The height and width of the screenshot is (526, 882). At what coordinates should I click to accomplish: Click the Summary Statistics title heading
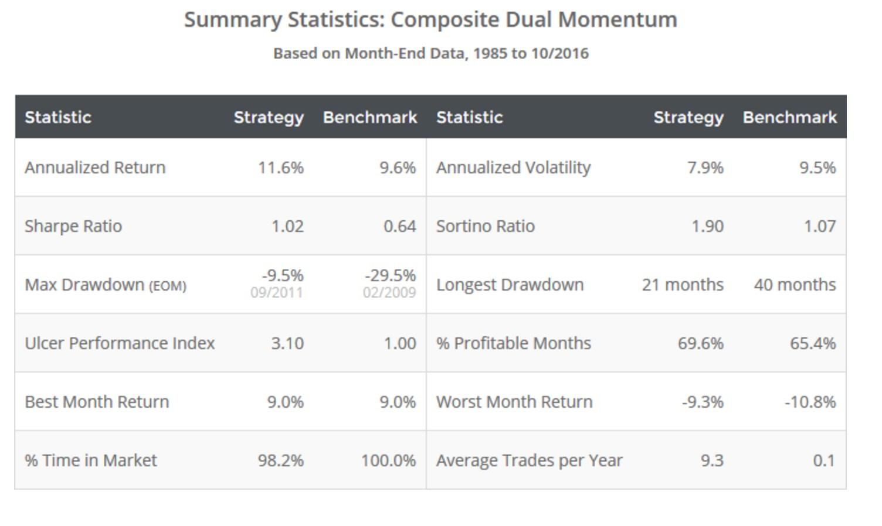point(430,20)
